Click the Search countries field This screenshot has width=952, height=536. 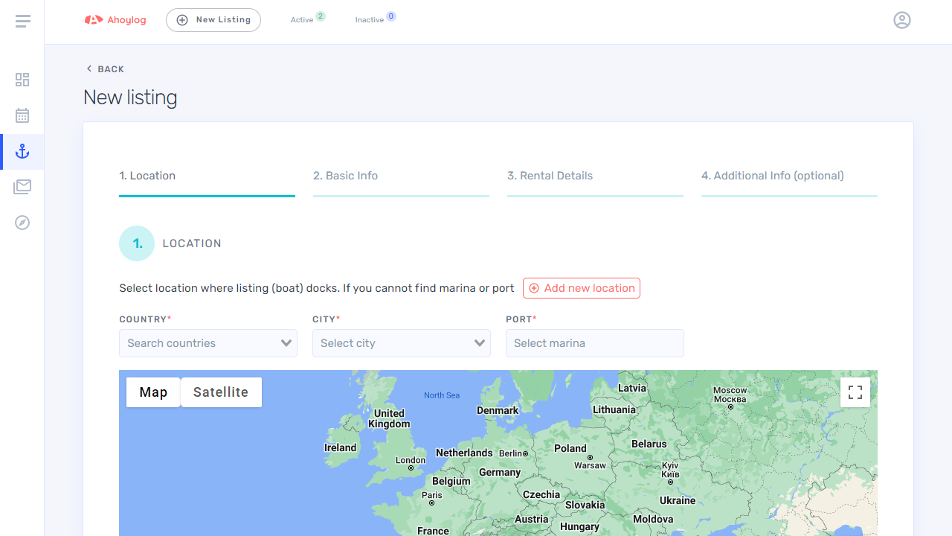pyautogui.click(x=208, y=343)
